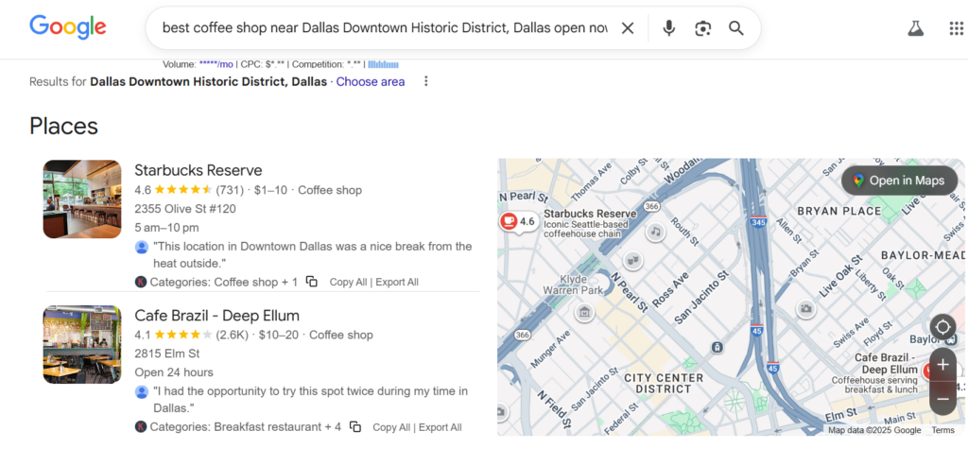
Task: Click the magnifying glass search icon
Action: tap(735, 28)
